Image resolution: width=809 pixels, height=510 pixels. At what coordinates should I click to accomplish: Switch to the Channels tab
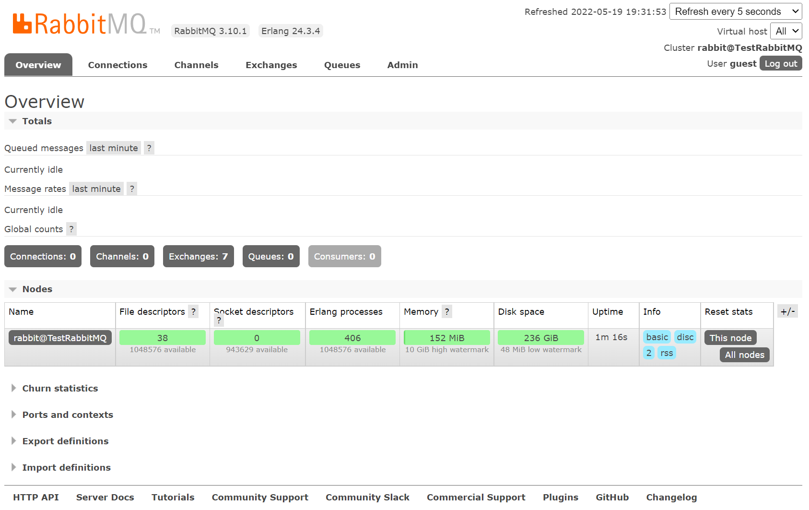[196, 65]
